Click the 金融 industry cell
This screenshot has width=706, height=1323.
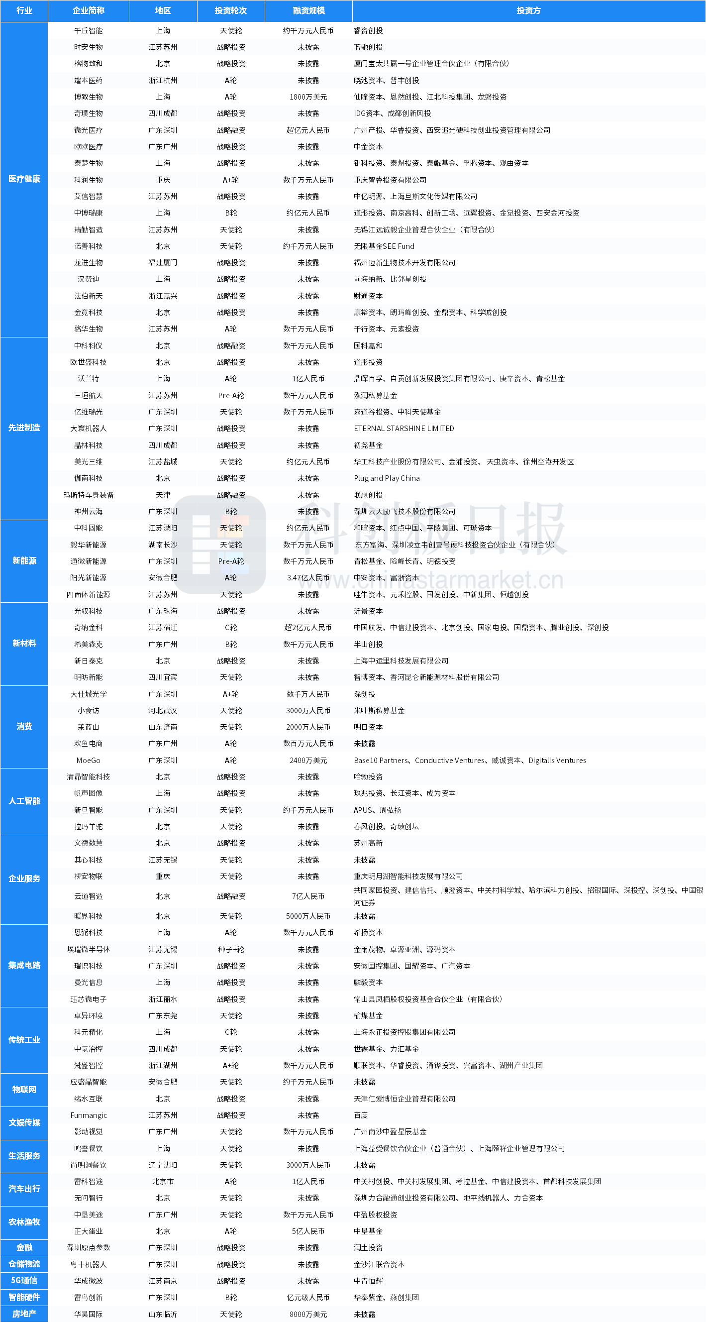pos(24,1247)
